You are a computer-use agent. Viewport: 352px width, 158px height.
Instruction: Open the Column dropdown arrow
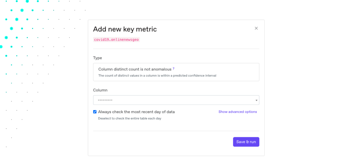[256, 100]
